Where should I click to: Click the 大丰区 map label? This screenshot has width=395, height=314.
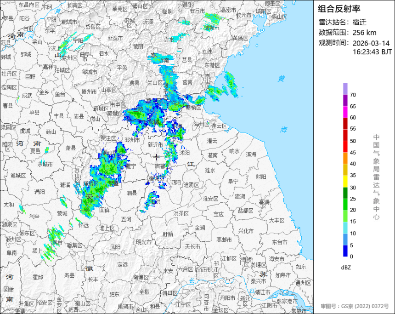(276, 220)
